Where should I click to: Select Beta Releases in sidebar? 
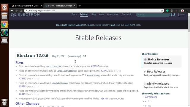pos(162,73)
